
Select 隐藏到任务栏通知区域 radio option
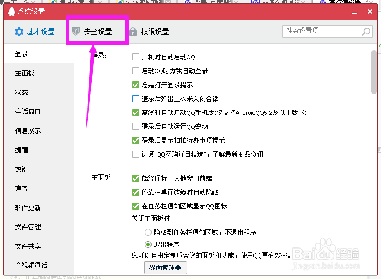click(x=148, y=232)
